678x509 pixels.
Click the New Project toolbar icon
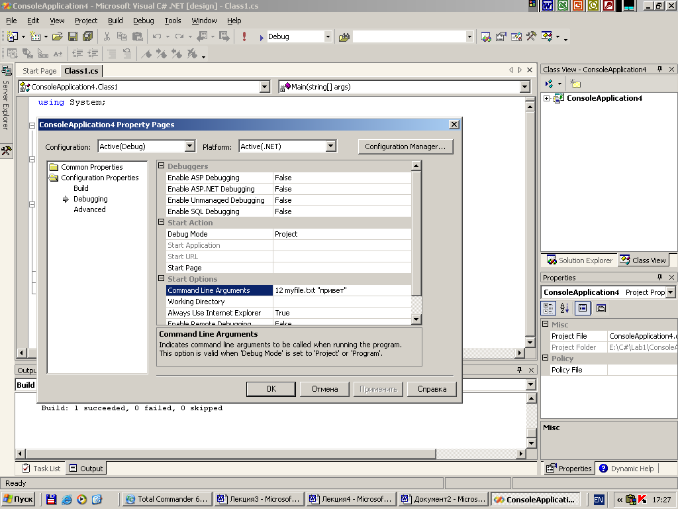coord(13,37)
